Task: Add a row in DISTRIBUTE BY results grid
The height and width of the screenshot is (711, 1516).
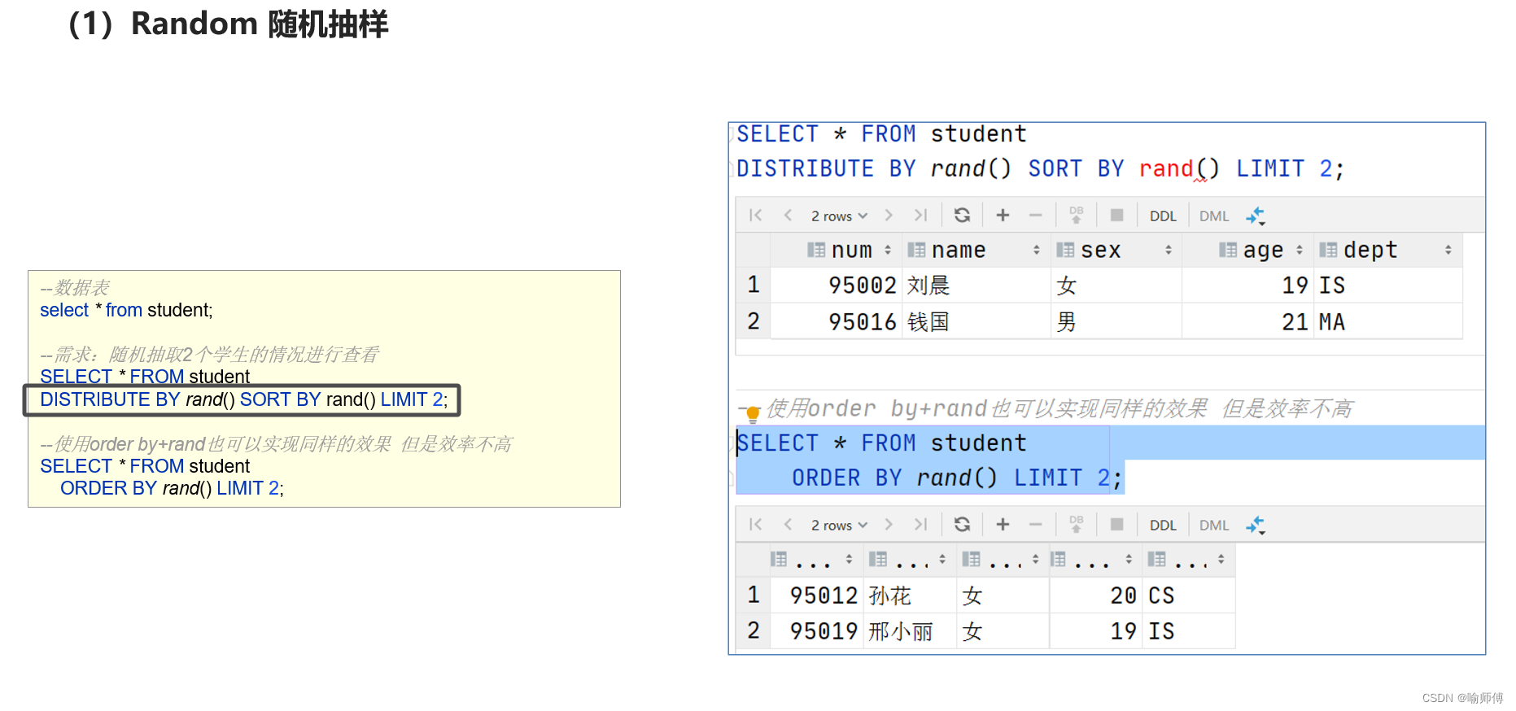Action: click(1003, 216)
